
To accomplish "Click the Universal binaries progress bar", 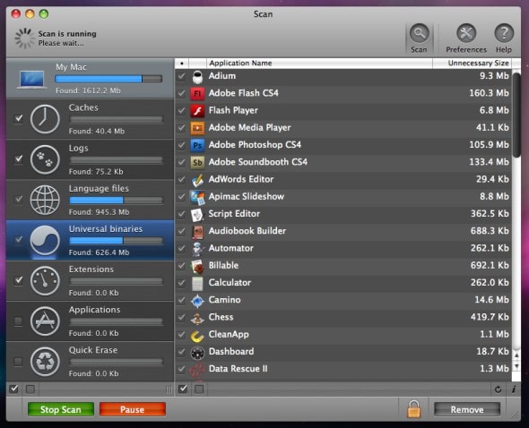I will tap(116, 241).
